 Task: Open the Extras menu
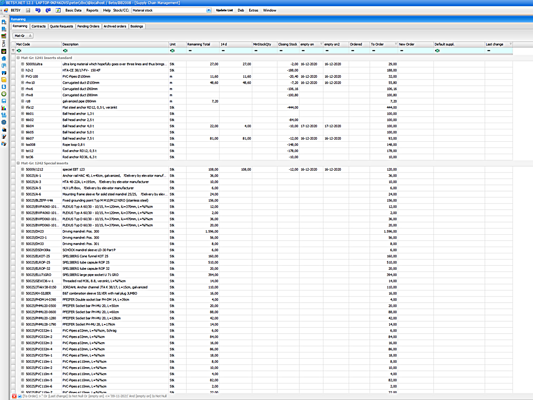254,10
